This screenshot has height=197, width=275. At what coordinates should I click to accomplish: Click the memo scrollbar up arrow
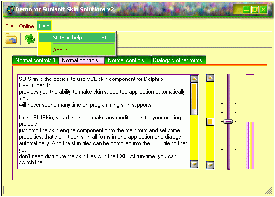(194, 79)
